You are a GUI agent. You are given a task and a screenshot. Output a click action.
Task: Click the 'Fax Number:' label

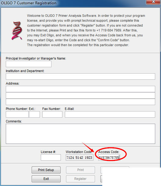51,109
